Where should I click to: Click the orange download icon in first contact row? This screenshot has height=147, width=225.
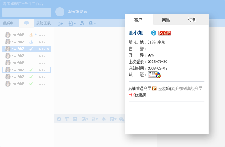31,35
